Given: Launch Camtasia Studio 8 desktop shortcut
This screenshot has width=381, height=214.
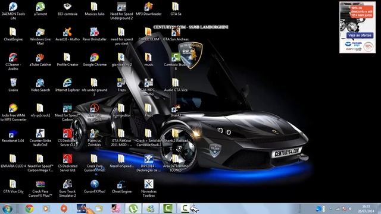Looking at the screenshot, I should [176, 62].
